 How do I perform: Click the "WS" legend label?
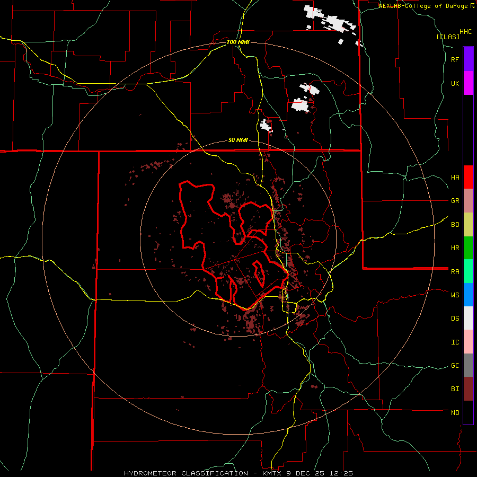coord(455,295)
